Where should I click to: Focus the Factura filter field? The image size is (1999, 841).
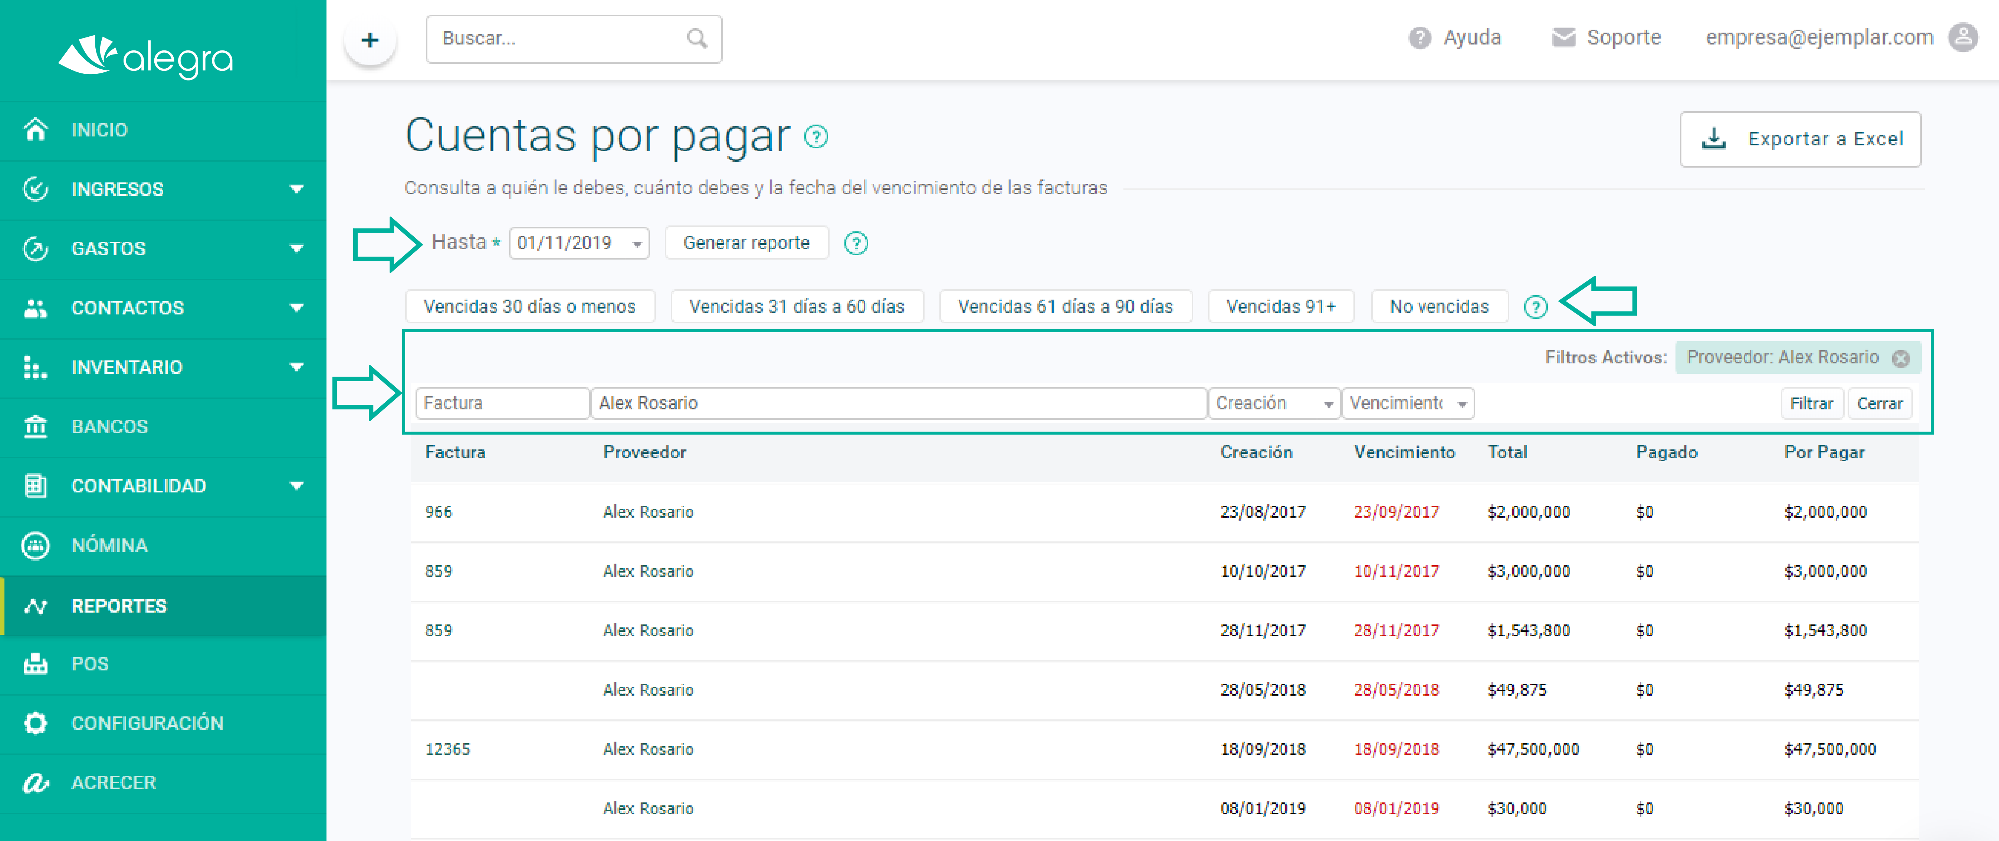(502, 403)
